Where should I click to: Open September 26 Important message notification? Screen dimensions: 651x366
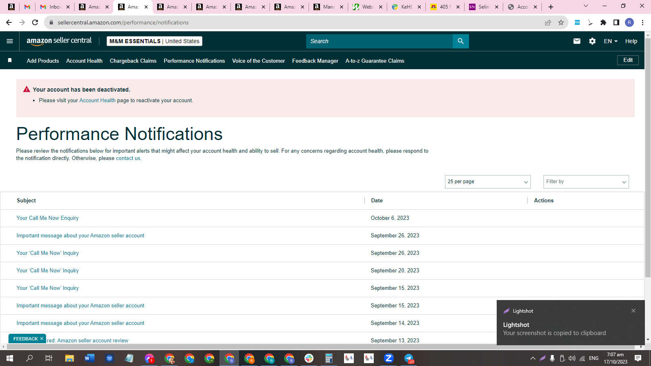click(x=80, y=236)
